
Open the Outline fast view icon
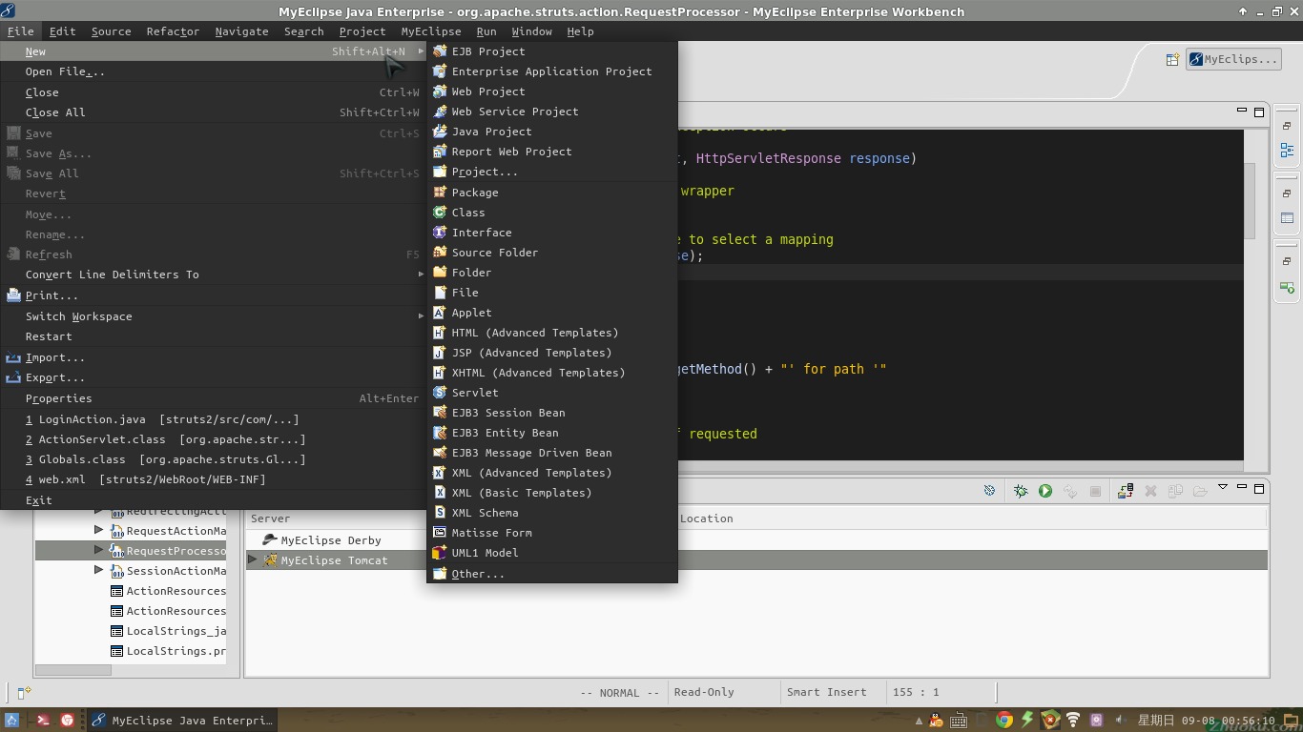1287,150
